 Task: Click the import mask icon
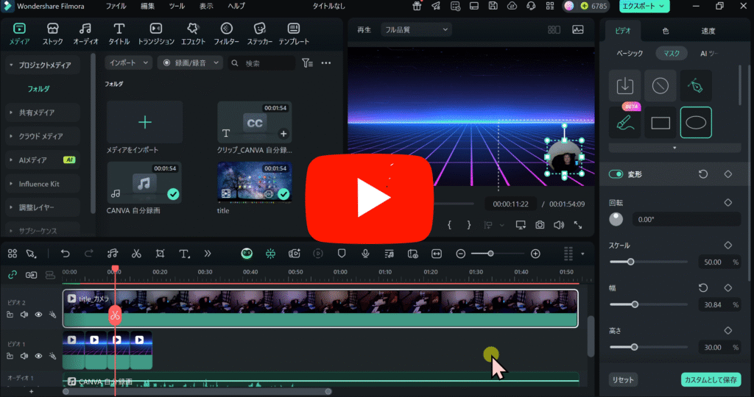point(624,86)
